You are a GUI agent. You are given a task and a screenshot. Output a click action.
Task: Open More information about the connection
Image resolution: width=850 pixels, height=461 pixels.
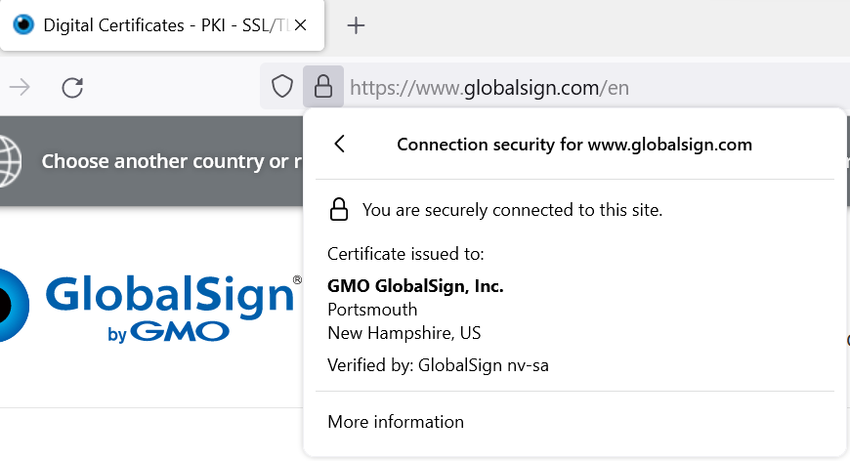pos(396,422)
